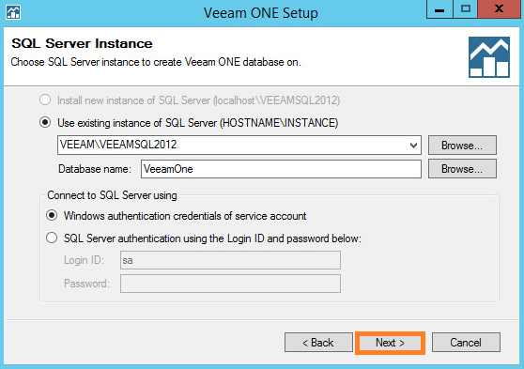Image resolution: width=524 pixels, height=369 pixels.
Task: Maximize the Veeam ONE Setup window
Action: tap(465, 9)
